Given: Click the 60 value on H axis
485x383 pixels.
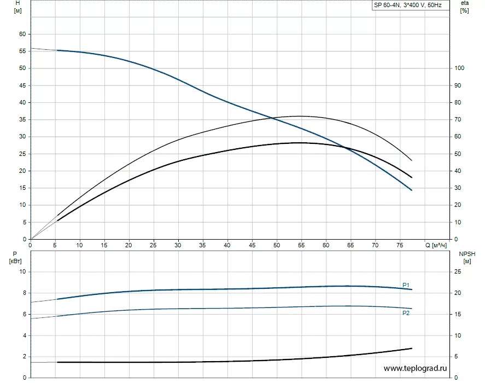Looking at the screenshot, I should (x=22, y=34).
